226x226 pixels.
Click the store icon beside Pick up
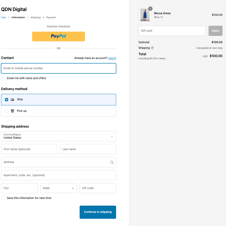12,111
